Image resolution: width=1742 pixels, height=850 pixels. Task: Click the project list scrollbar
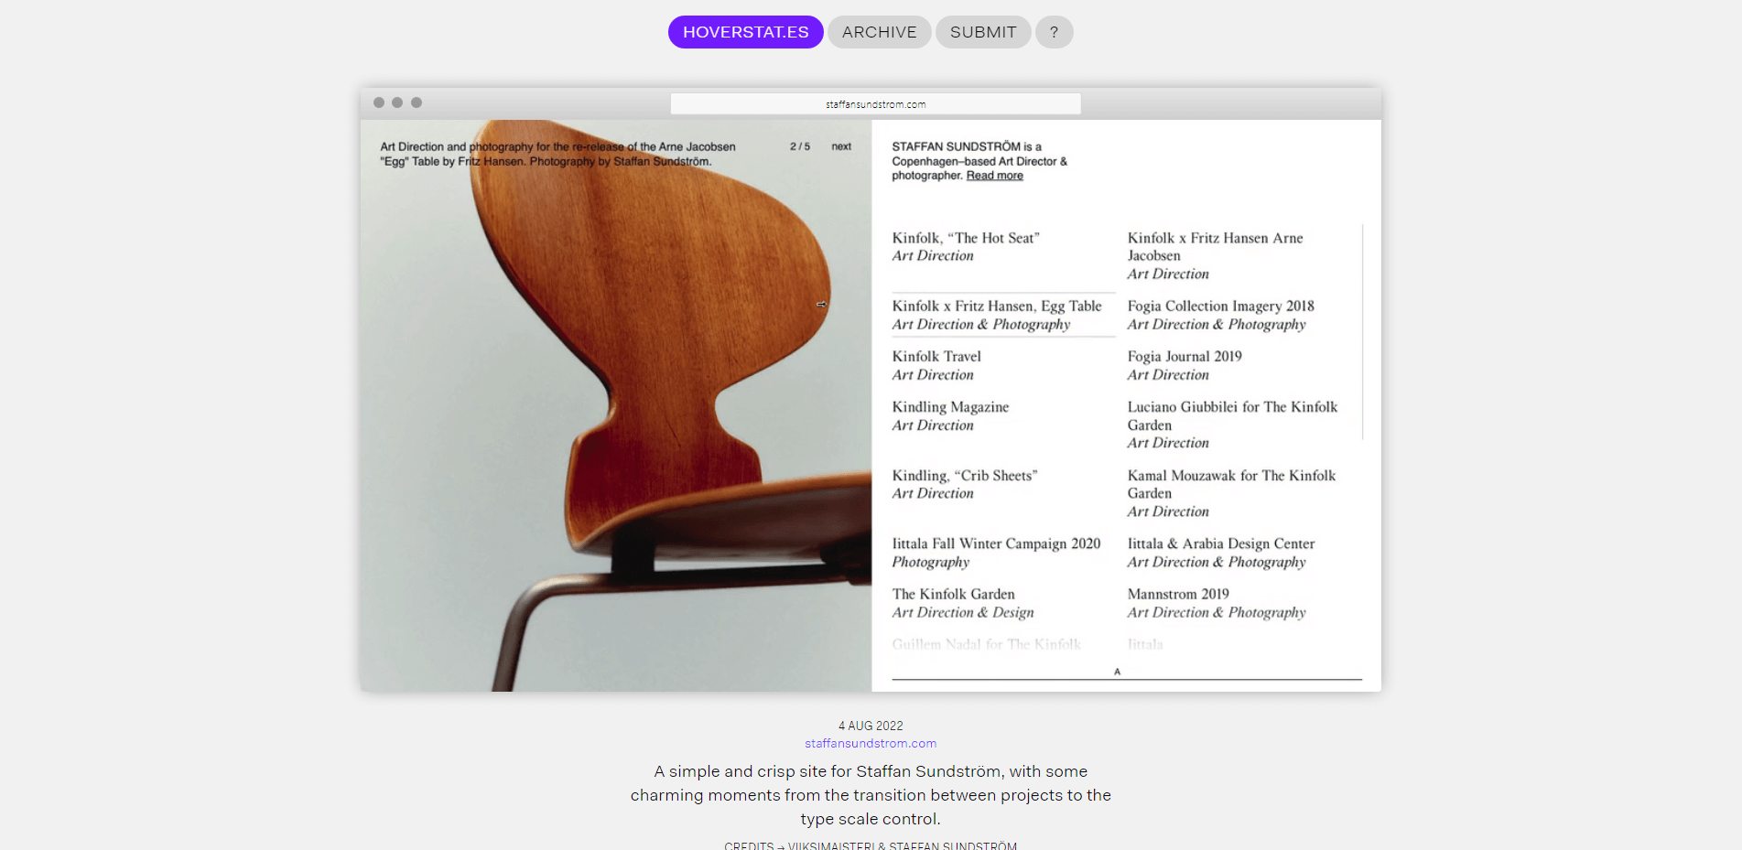coord(1362,331)
